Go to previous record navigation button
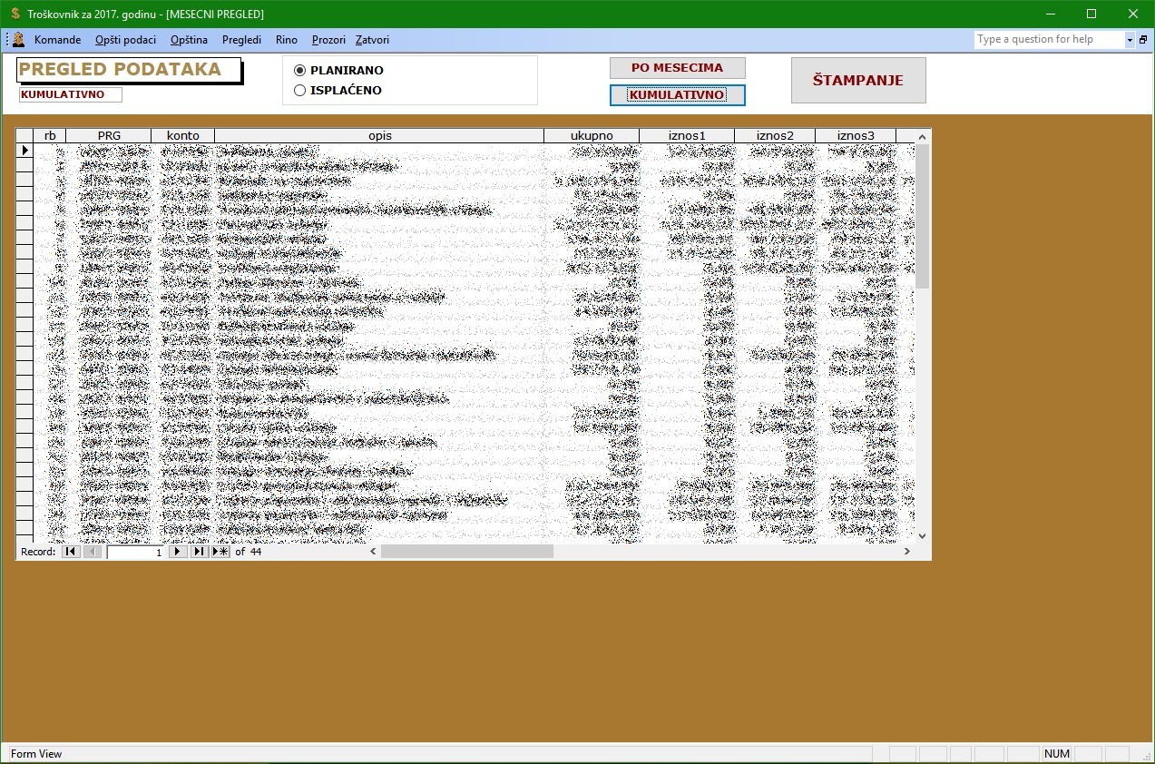 click(93, 552)
